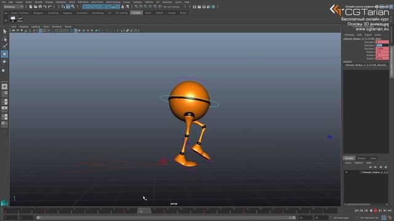Screen dimensions: 394x221
Task: Click the Save Scene icon
Action: [x=40, y=7]
